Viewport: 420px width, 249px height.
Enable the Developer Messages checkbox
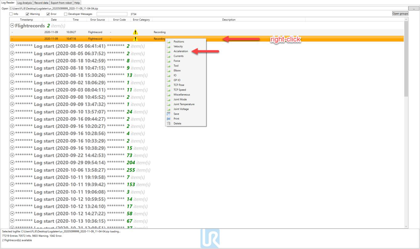pos(66,14)
